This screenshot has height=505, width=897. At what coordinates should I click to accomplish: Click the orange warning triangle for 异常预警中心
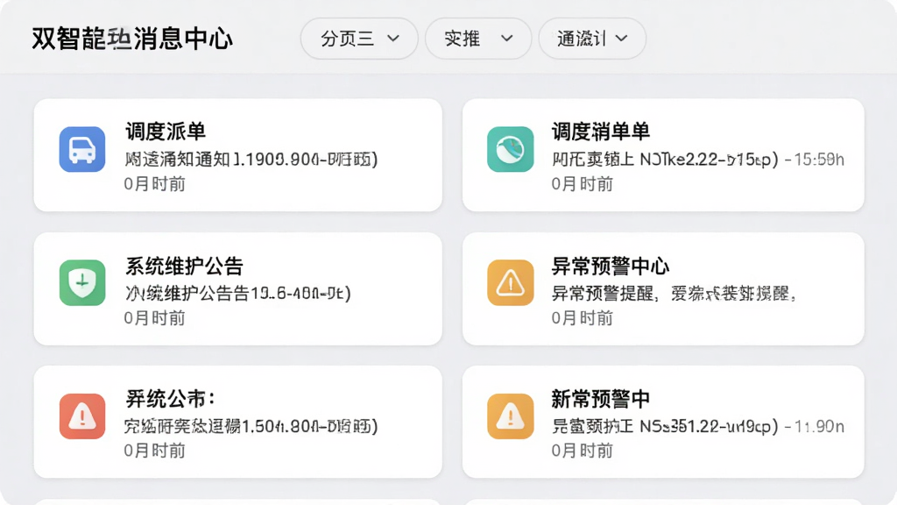coord(511,283)
